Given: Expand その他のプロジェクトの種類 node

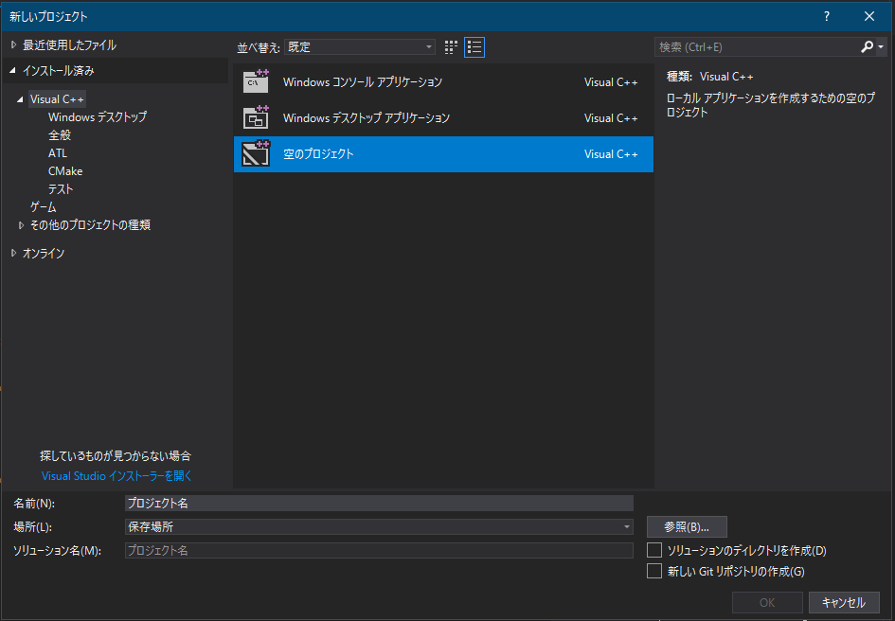Looking at the screenshot, I should pos(21,225).
